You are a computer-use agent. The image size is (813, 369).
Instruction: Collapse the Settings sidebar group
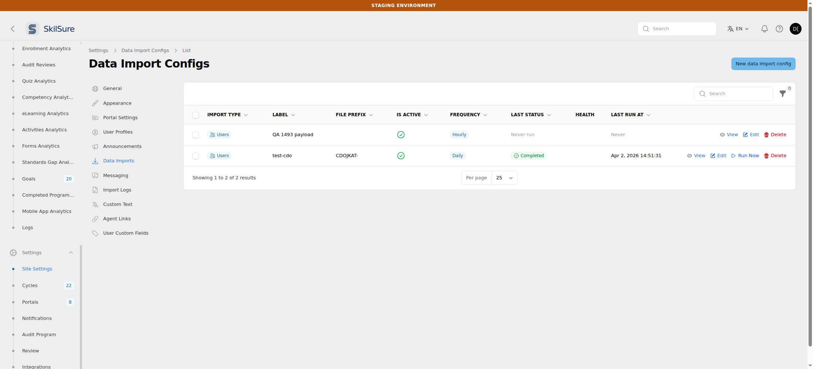[x=71, y=253]
